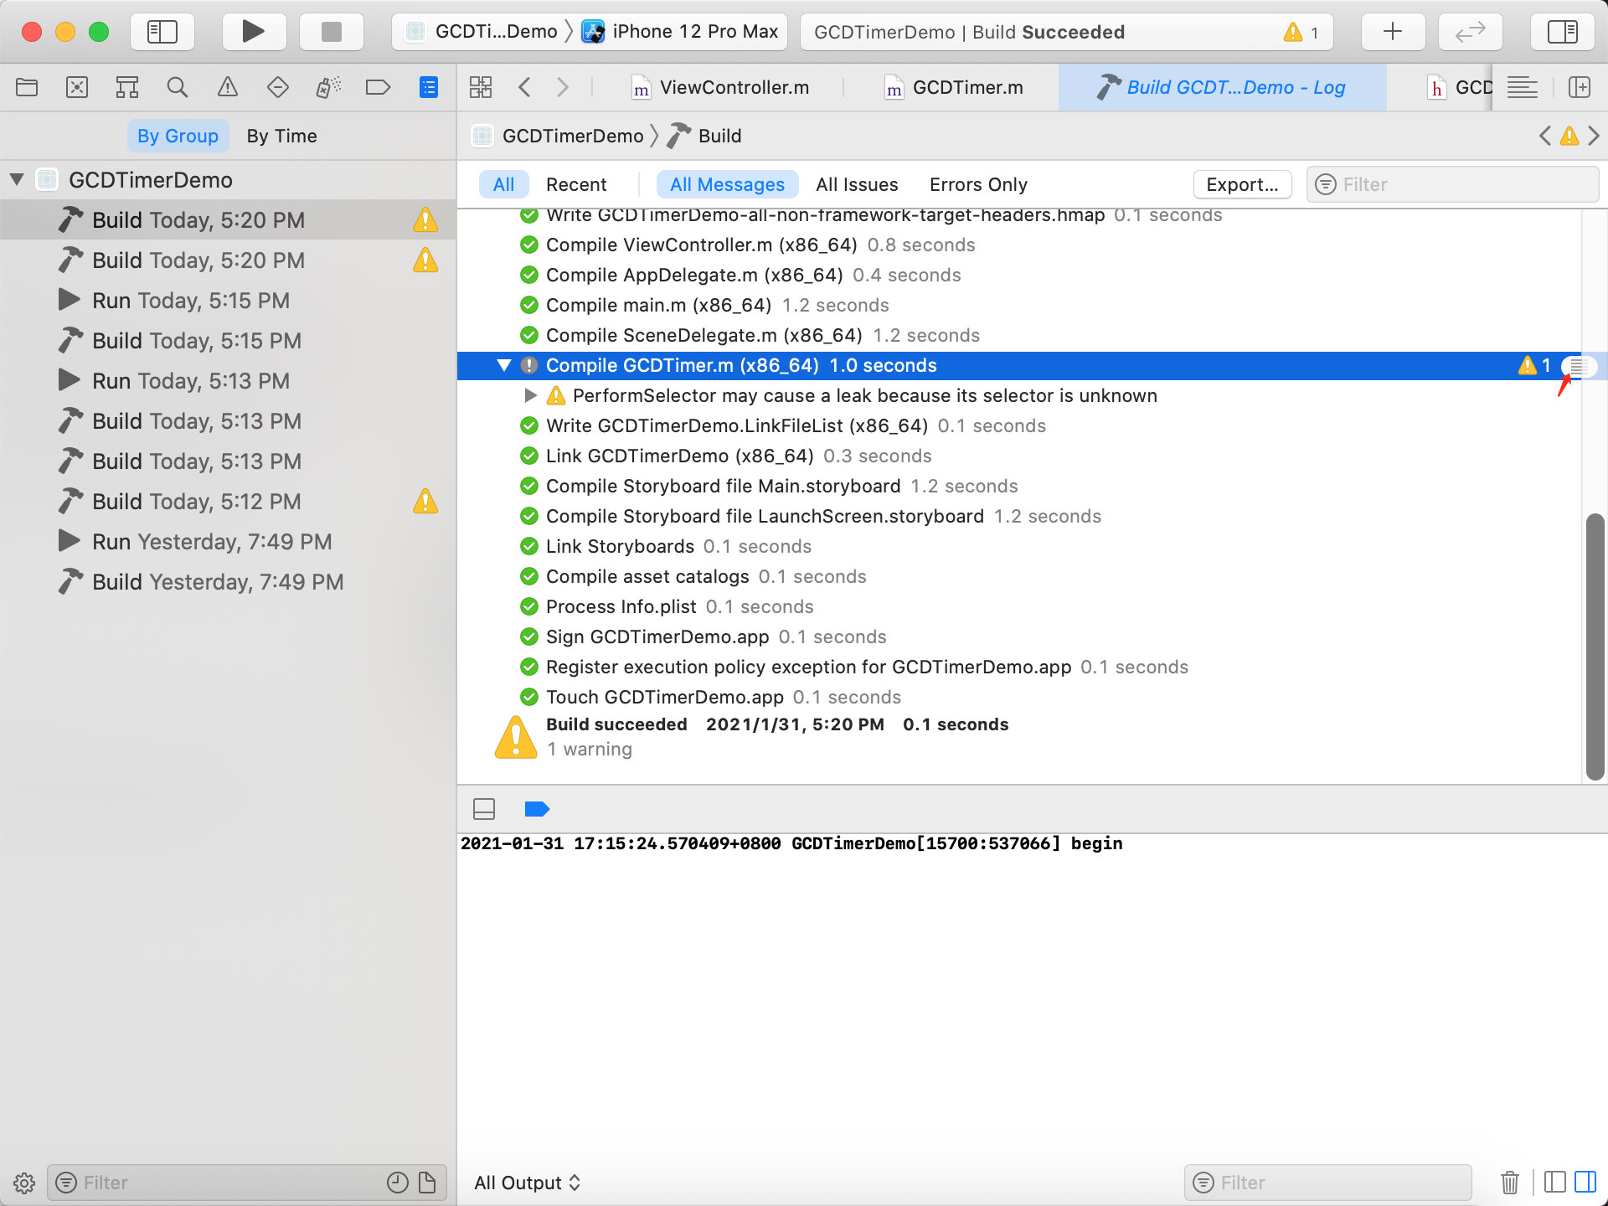Trash icon to clear the console
Screen dimensions: 1608x1206
click(1509, 1183)
